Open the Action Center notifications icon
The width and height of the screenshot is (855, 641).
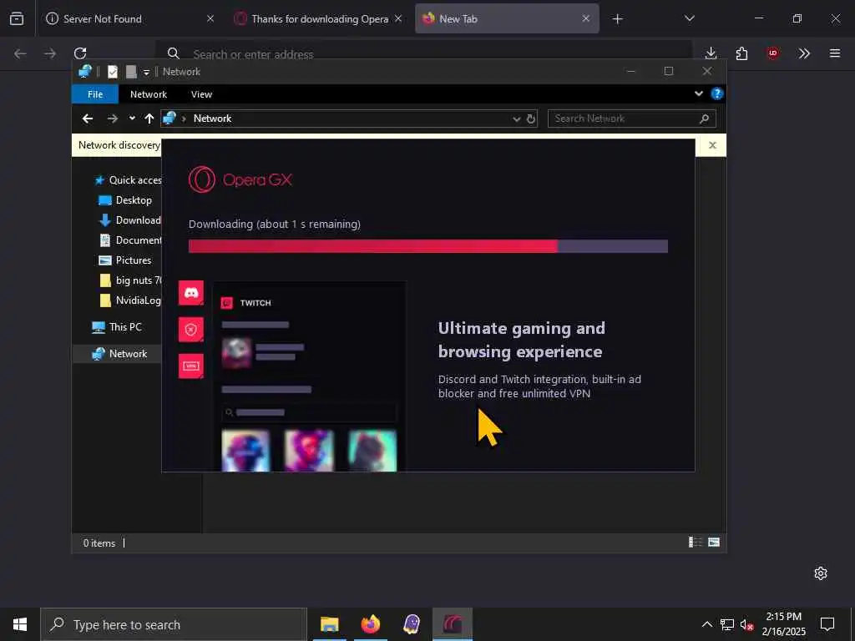(827, 624)
